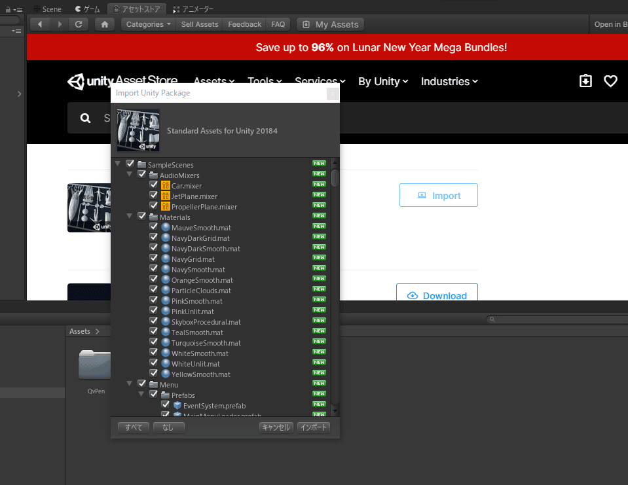Open the By Unity menu

pyautogui.click(x=382, y=81)
